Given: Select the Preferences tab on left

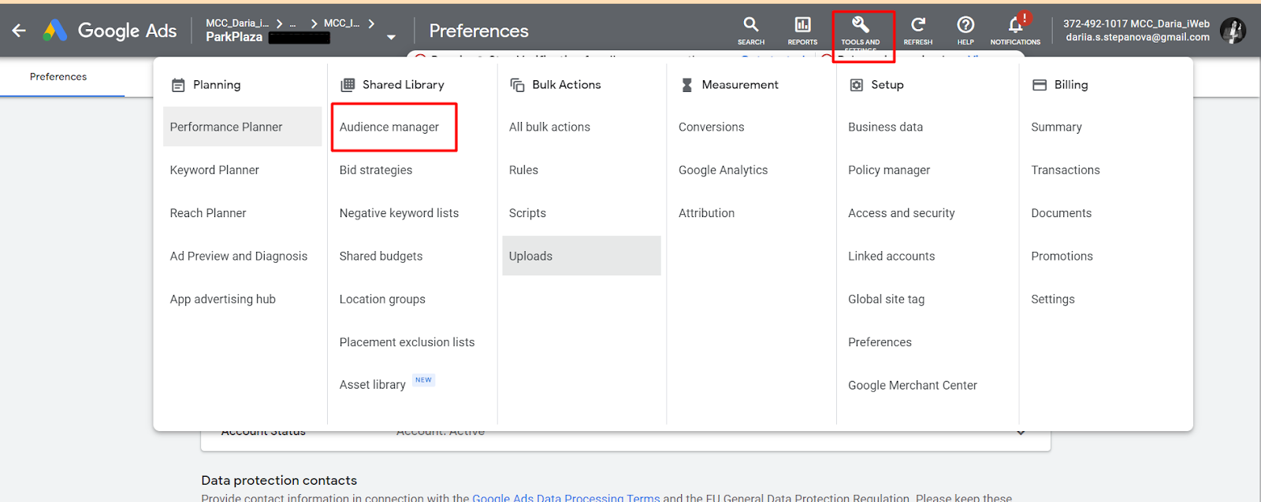Looking at the screenshot, I should pyautogui.click(x=58, y=76).
